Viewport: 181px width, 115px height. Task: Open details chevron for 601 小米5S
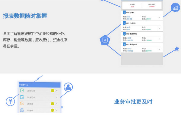pyautogui.click(x=159, y=28)
